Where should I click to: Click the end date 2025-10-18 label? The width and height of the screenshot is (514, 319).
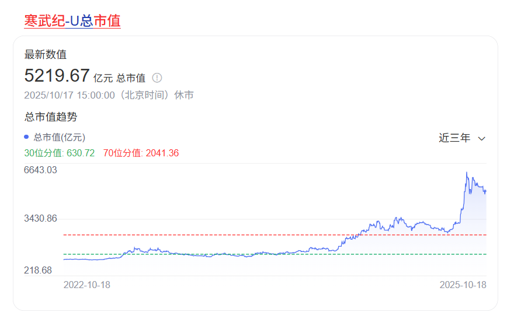pos(463,285)
